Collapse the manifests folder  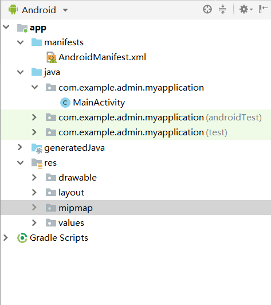click(x=21, y=42)
